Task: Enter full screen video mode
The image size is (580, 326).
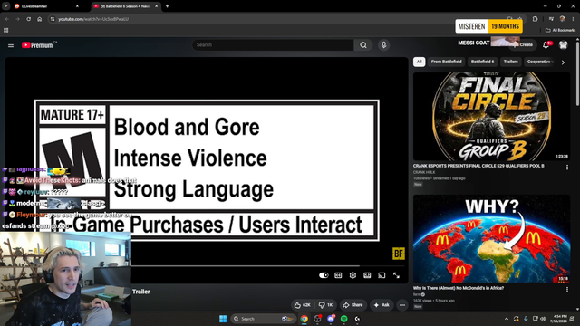Action: tap(396, 275)
